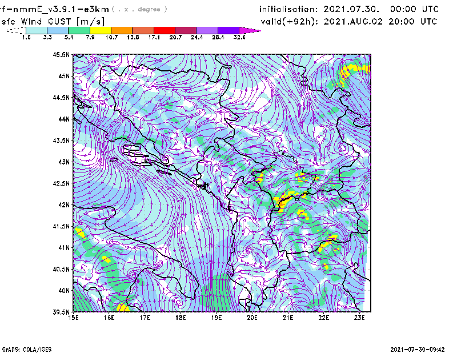
Task: Click longitude label 18E
Action: 181,318
